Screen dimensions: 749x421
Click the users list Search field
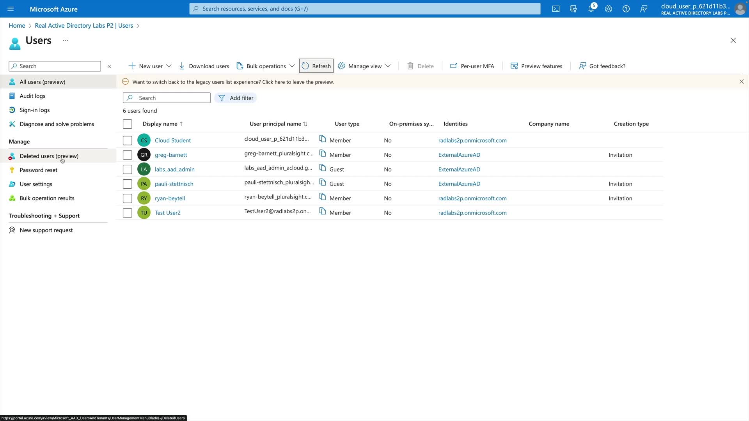click(172, 98)
